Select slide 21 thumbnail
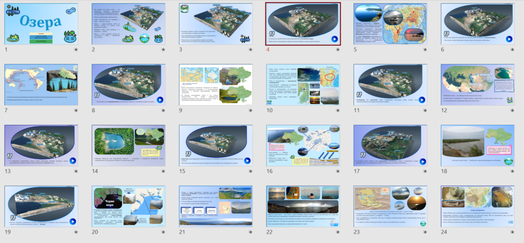This screenshot has height=243, width=524. [x=216, y=206]
